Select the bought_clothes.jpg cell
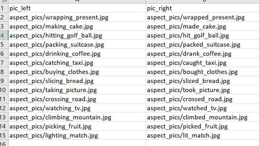Image resolution: width=259 pixels, height=146 pixels. pyautogui.click(x=192, y=72)
